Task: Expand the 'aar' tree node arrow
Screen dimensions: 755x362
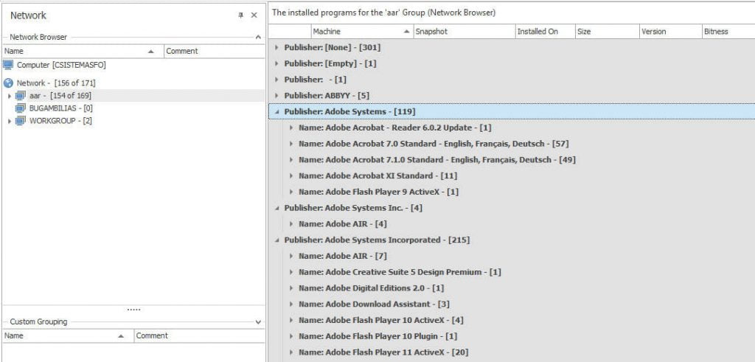Action: pos(10,96)
